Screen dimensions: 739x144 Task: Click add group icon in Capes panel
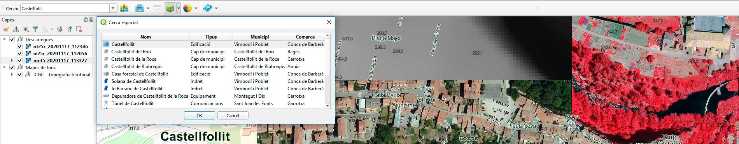(x=16, y=29)
